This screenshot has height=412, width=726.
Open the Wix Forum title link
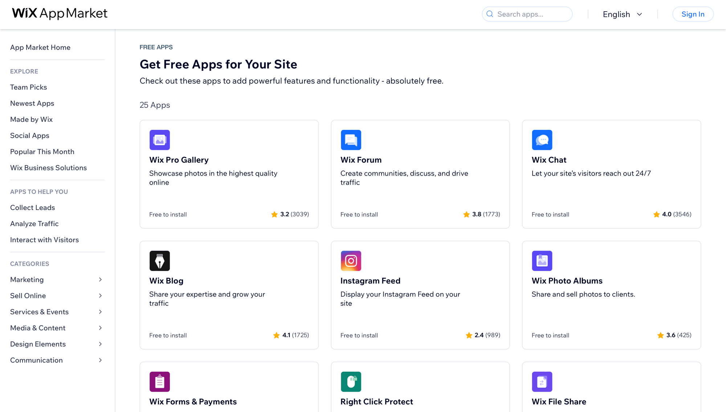[x=361, y=160]
